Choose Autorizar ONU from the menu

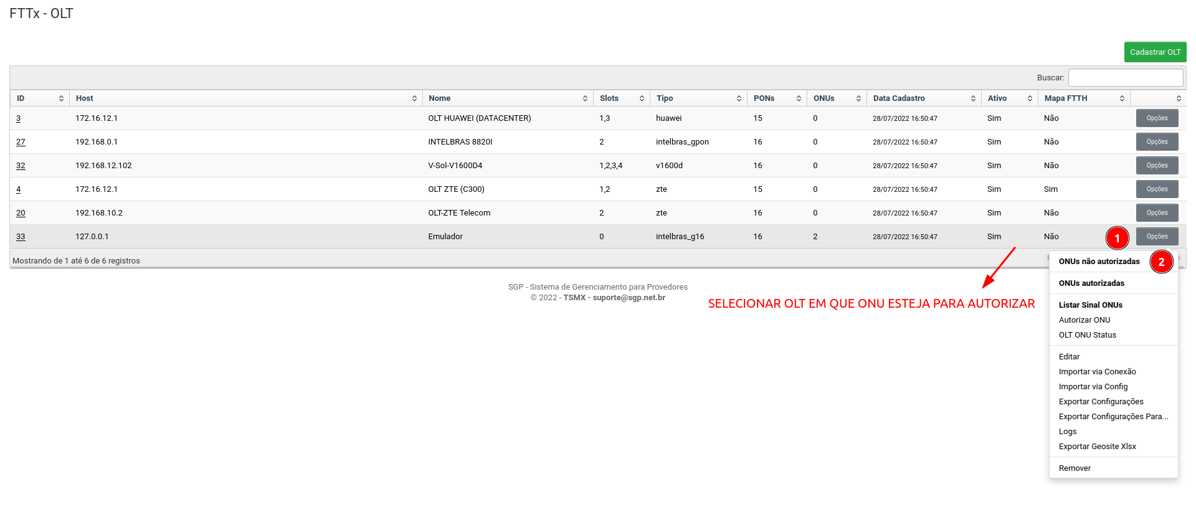(1084, 320)
